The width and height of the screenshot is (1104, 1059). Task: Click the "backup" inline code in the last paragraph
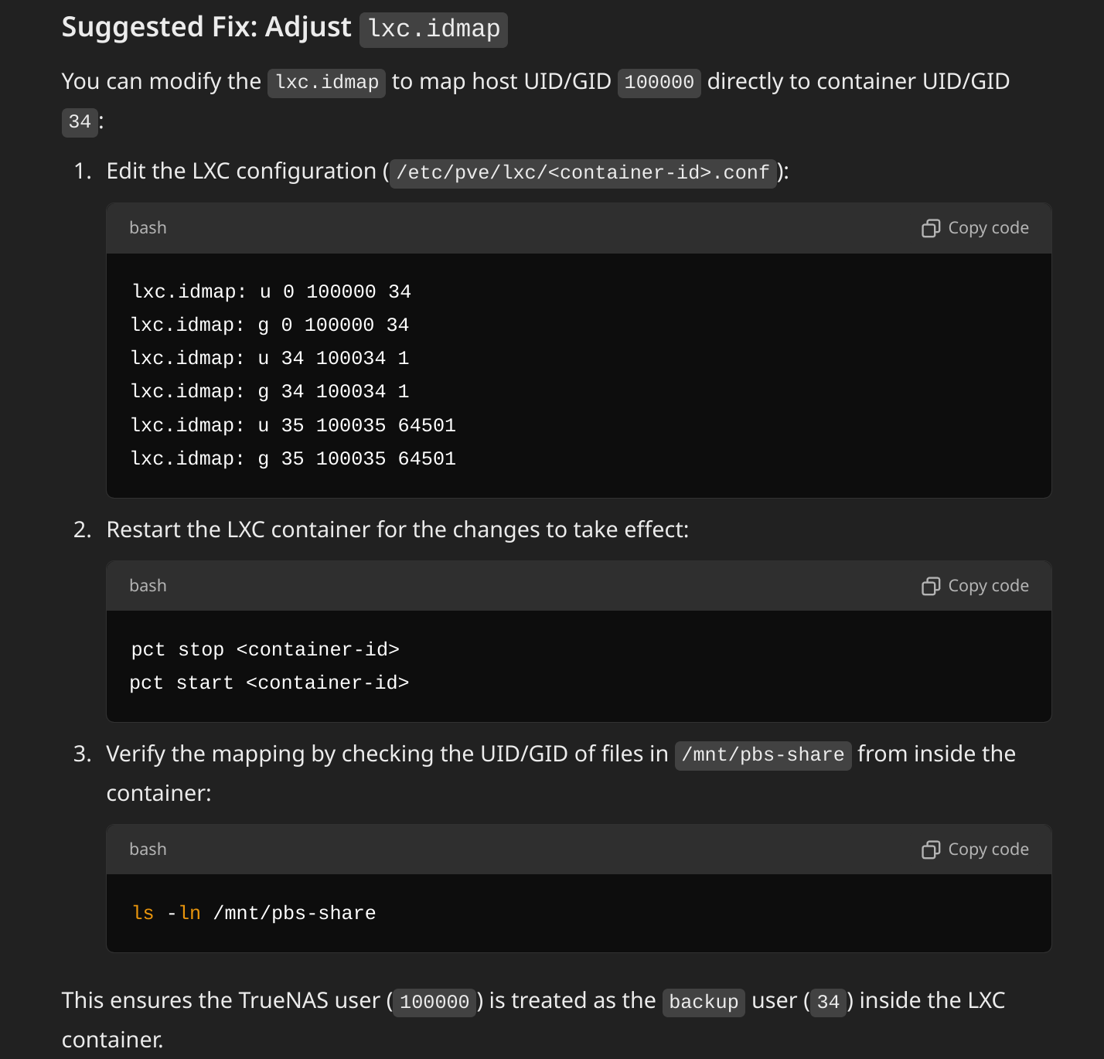click(x=704, y=1002)
